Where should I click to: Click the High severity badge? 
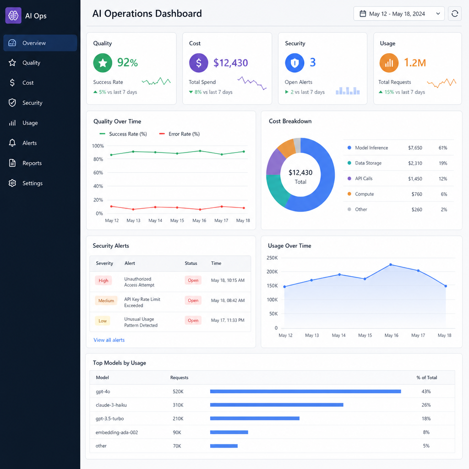(103, 281)
